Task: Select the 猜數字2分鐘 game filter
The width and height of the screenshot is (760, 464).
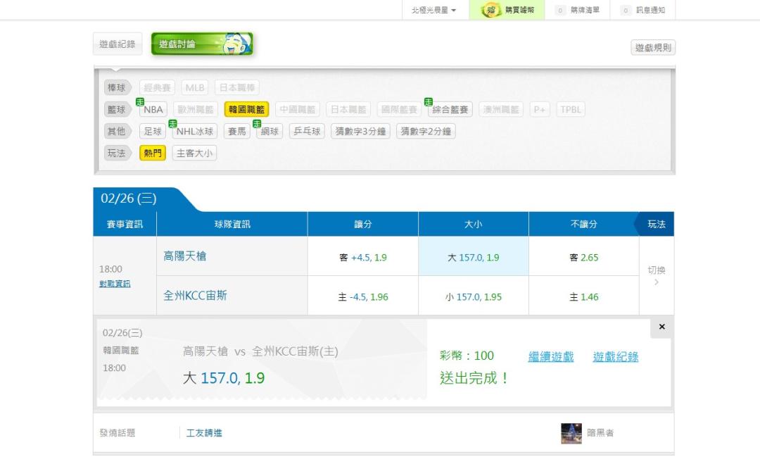Action: tap(426, 132)
